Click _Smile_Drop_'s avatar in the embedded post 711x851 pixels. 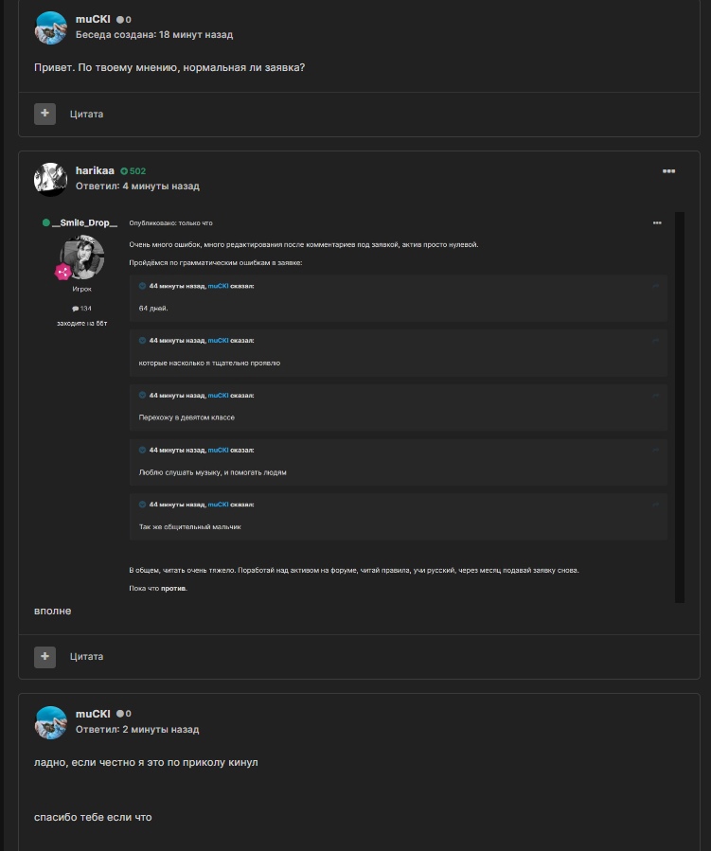(x=82, y=256)
